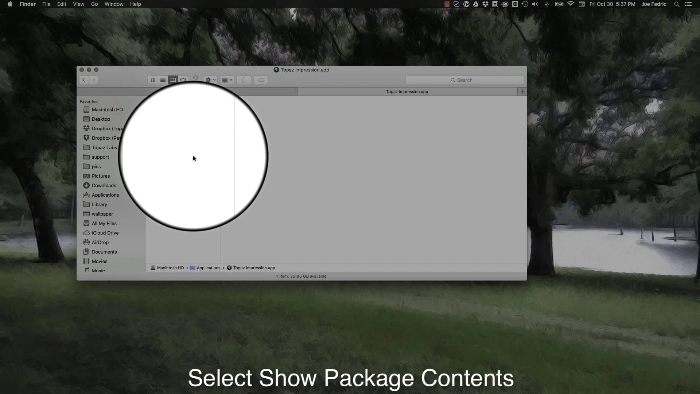The height and width of the screenshot is (394, 700).
Task: Switch to list view in Finder toolbar
Action: 163,80
